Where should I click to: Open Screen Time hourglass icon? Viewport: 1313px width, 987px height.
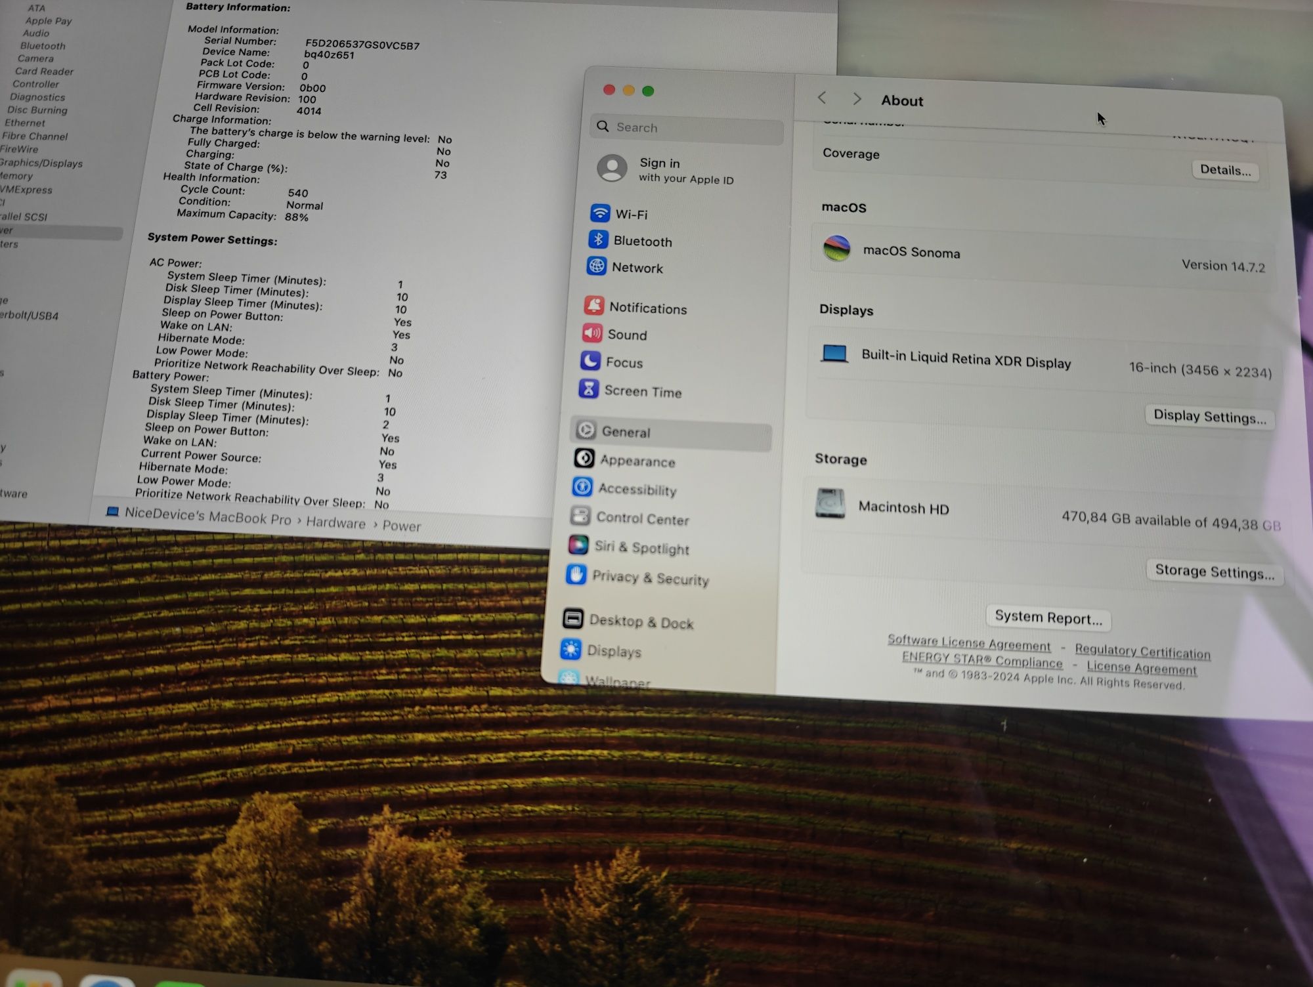pos(588,389)
